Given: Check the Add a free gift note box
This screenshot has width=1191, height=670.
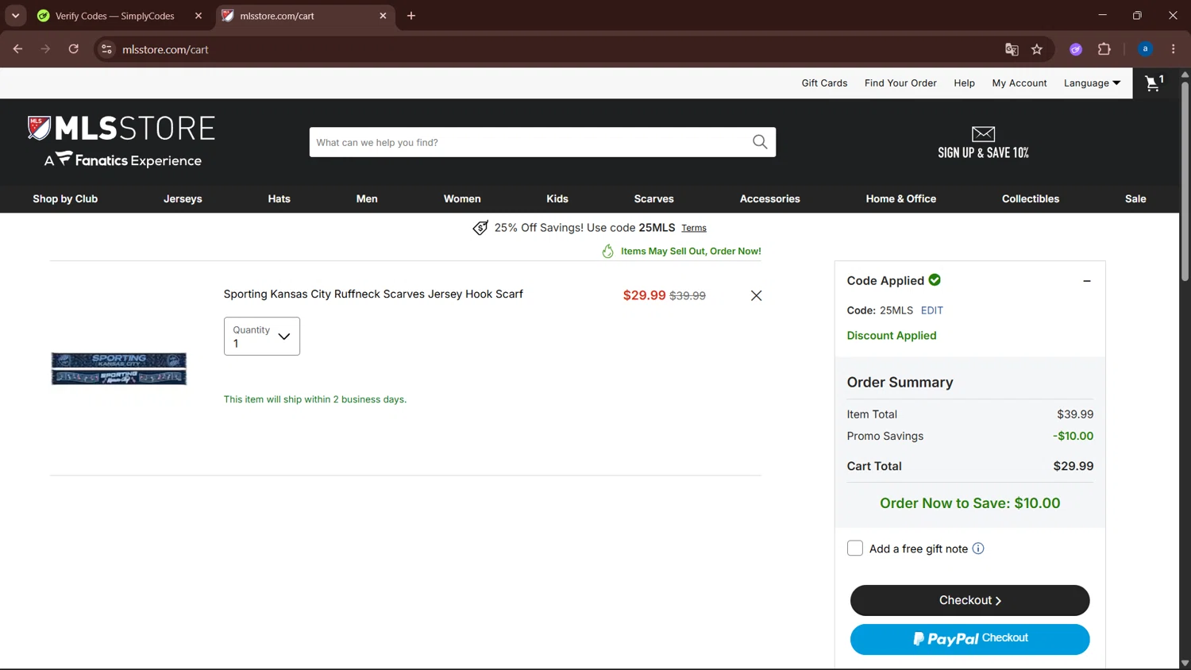Looking at the screenshot, I should pos(855,549).
